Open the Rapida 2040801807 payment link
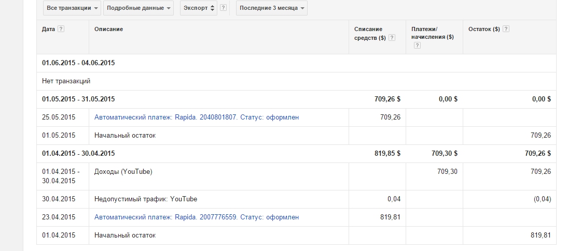The image size is (581, 251). pyautogui.click(x=196, y=117)
